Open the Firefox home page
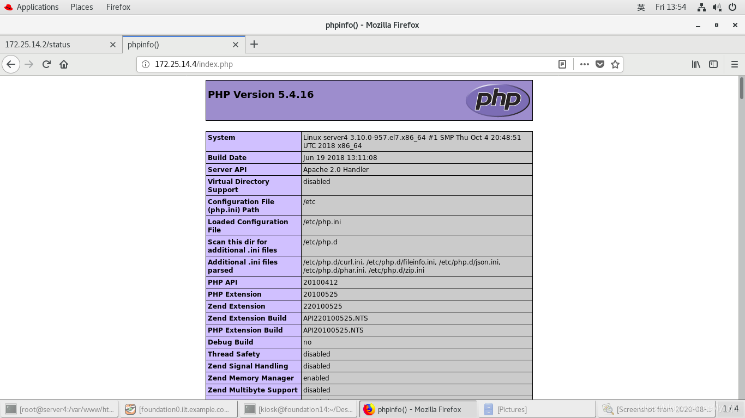This screenshot has height=418, width=745. coord(64,64)
